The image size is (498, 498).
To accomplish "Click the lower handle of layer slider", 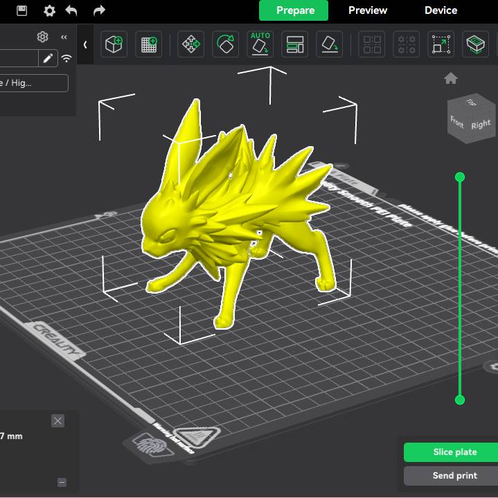I will point(460,400).
